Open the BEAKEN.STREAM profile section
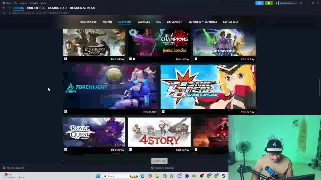The width and height of the screenshot is (321, 180). tap(83, 8)
